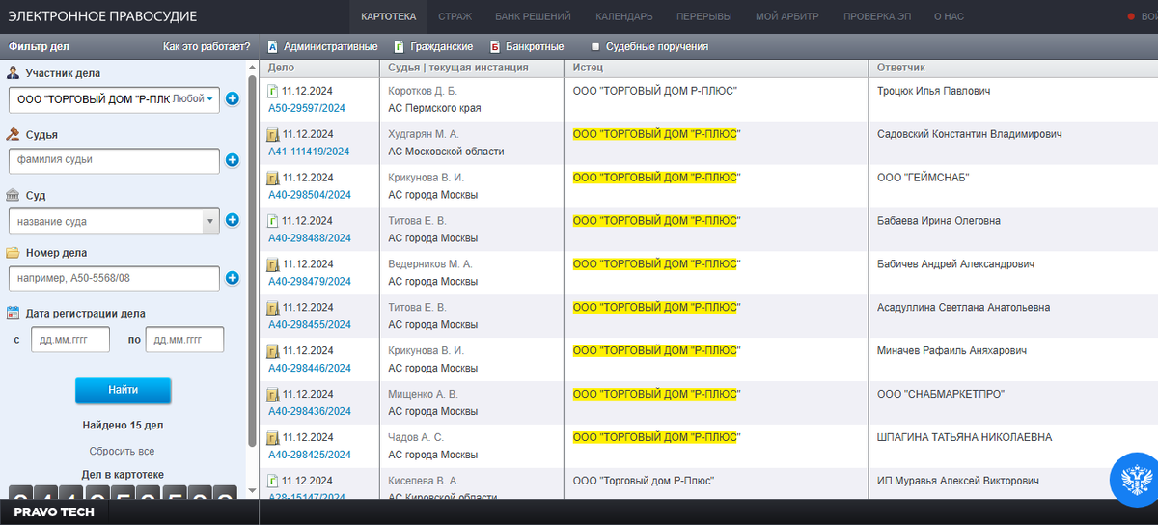Image resolution: width=1158 pixels, height=525 pixels.
Task: Open the Банк решений tab
Action: (533, 16)
